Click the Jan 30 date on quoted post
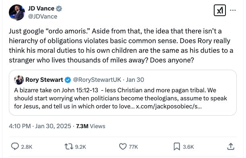 coord(135,80)
